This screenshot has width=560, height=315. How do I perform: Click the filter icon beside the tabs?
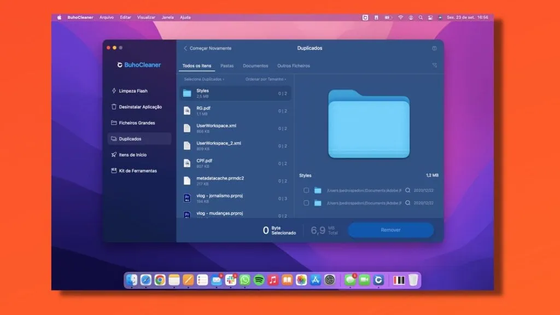pyautogui.click(x=435, y=65)
